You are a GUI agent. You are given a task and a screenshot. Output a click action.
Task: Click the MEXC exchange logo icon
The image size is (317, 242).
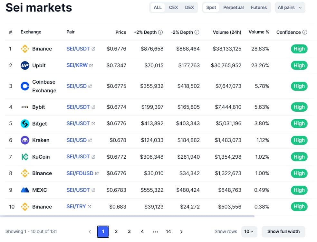(25, 190)
